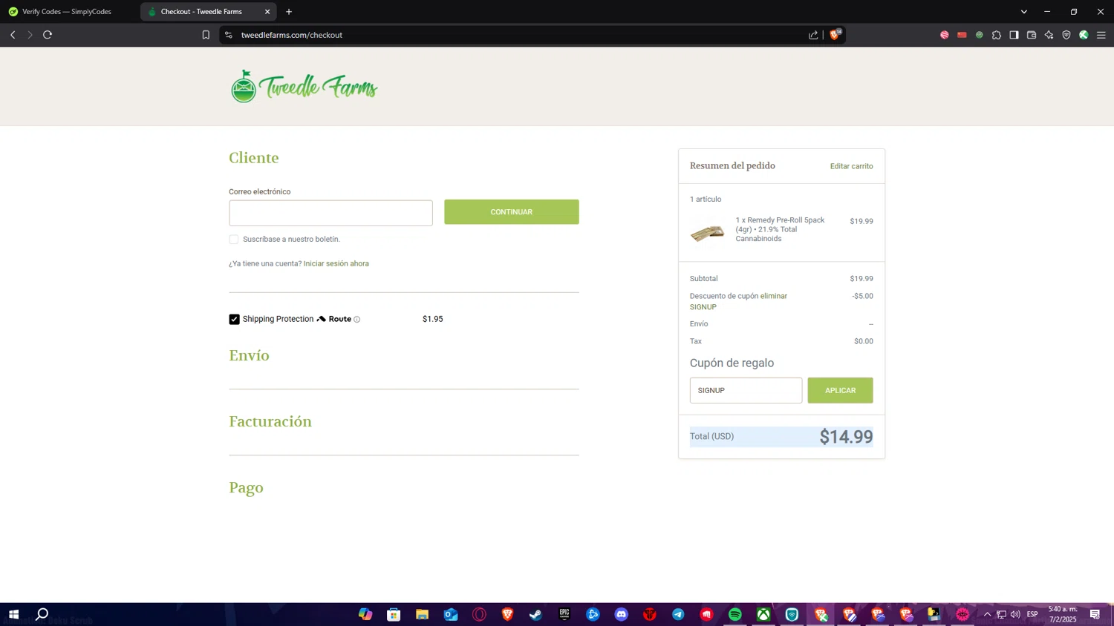The height and width of the screenshot is (626, 1114).
Task: Click the green round extension icon
Action: pos(980,35)
